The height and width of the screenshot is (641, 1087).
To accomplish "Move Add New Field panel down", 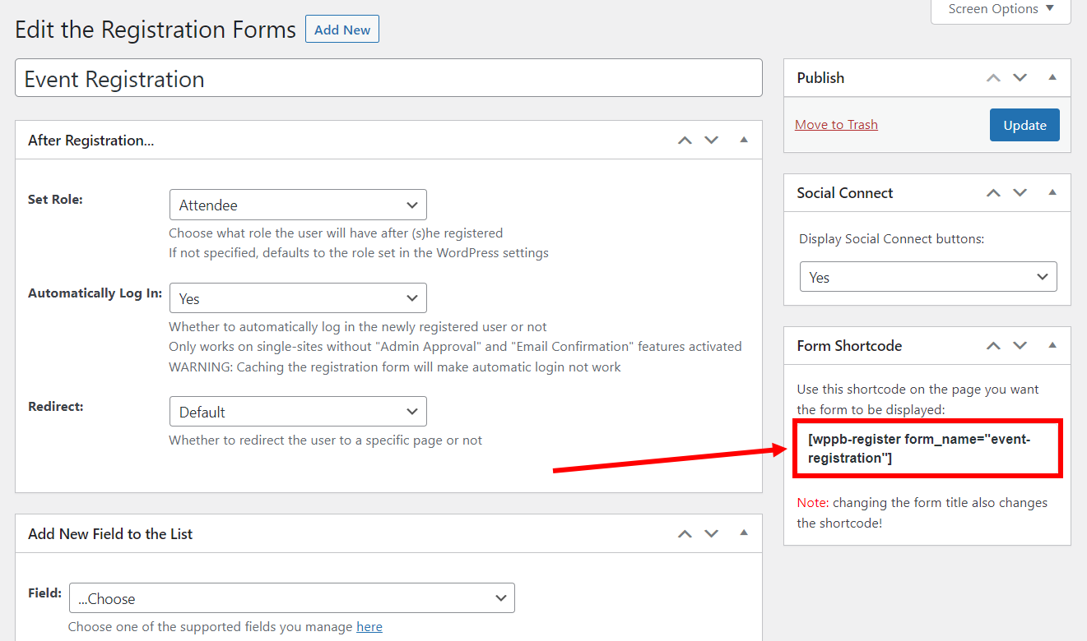I will pos(712,534).
